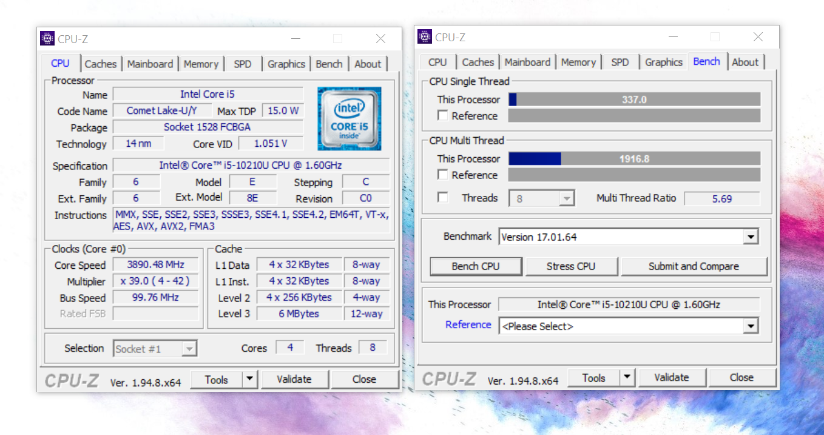The image size is (824, 435).
Task: Start the Bench CPU button
Action: pyautogui.click(x=476, y=266)
